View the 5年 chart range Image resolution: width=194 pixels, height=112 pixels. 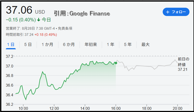pos(128,45)
